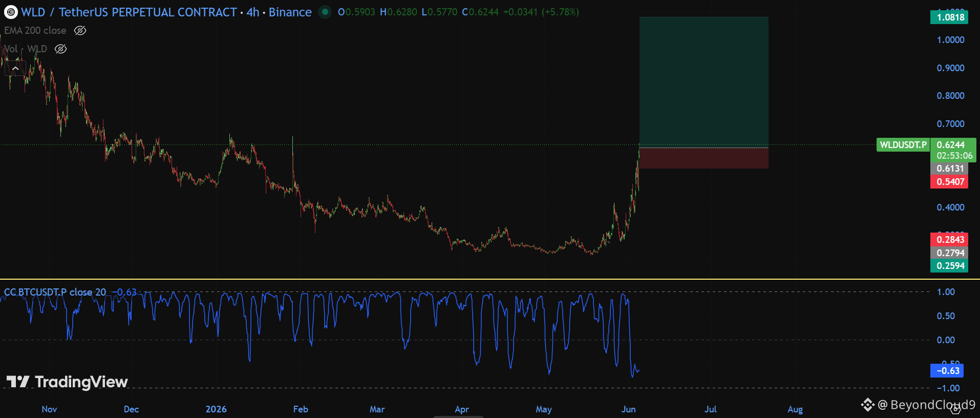Click the May label on the time axis
Image resolution: width=980 pixels, height=418 pixels.
[x=544, y=409]
